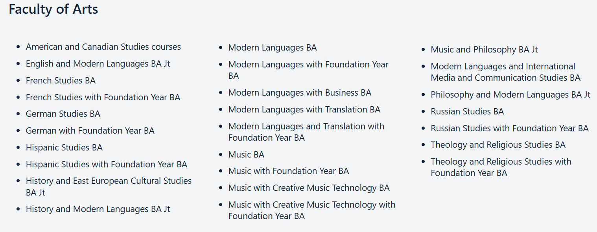Select Russian Studies with Foundation Year BA
This screenshot has width=597, height=232.
(x=510, y=129)
